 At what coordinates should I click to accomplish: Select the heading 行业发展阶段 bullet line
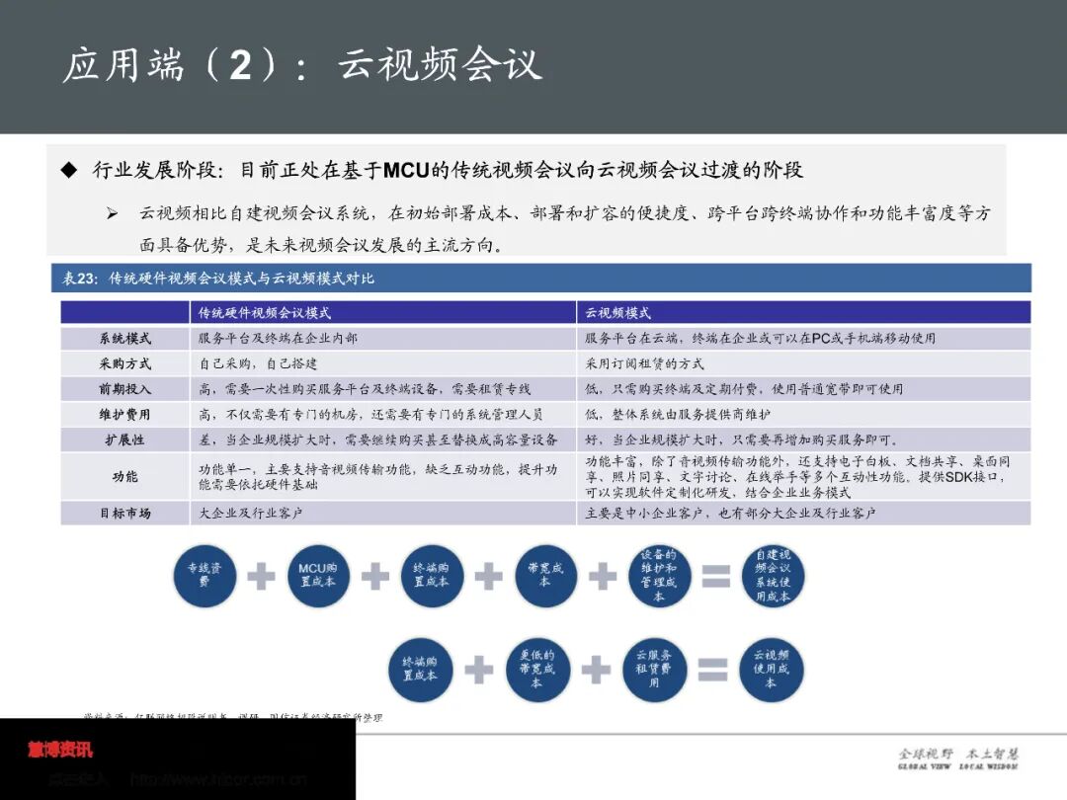click(x=448, y=170)
